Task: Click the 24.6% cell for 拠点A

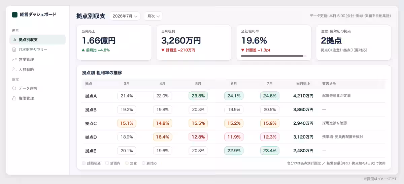Action: [x=270, y=96]
